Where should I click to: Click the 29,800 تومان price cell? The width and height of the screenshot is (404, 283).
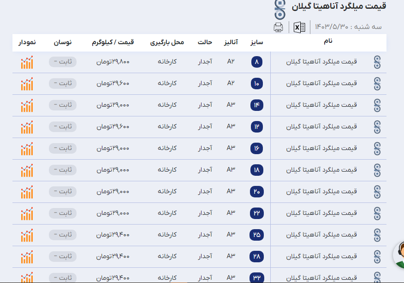[x=113, y=62]
